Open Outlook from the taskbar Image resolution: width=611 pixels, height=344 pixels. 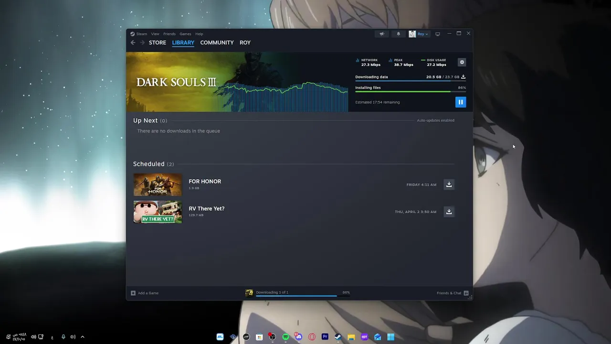(378, 337)
